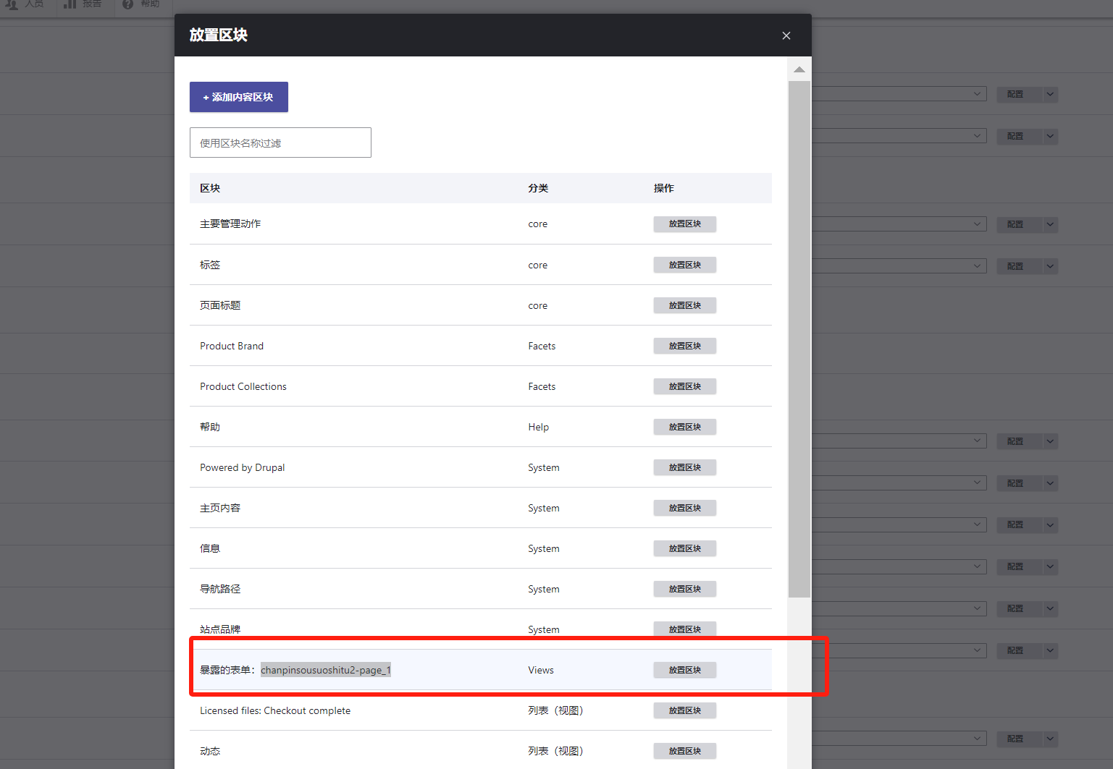
Task: Click topmost 配置 button in background page
Action: [x=1015, y=94]
